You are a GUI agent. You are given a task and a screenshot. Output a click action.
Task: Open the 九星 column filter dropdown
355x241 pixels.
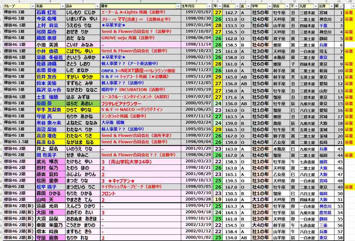coord(315,6)
